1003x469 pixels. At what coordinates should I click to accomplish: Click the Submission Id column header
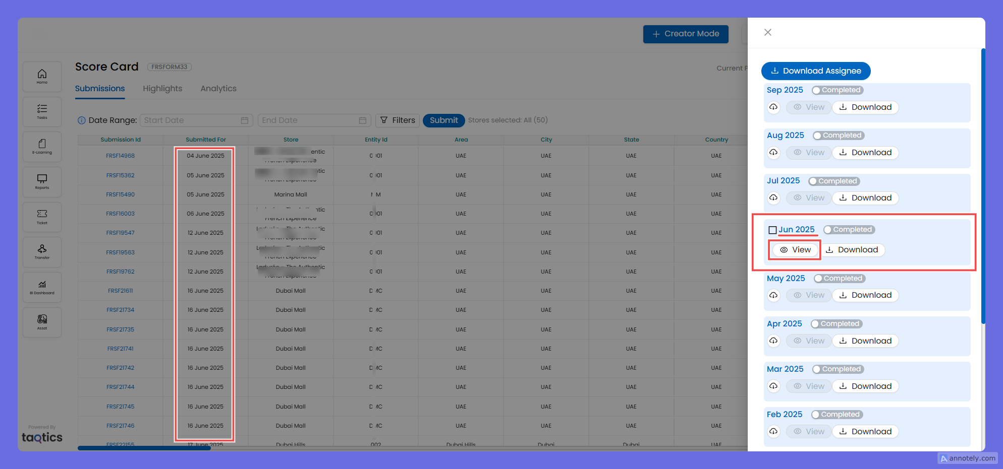coord(121,140)
